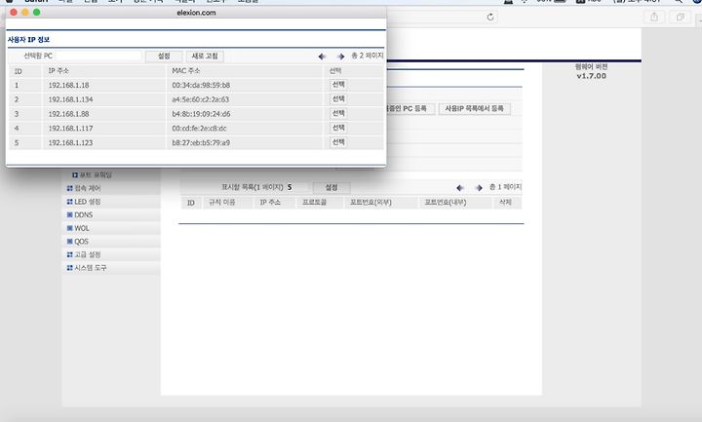Image resolution: width=702 pixels, height=422 pixels.
Task: Click icon beside QOS menu
Action: pos(69,241)
